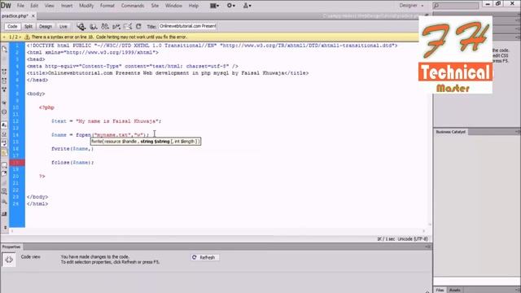Toggle Highlight Invalid Code in coding toolbar
Viewport: 521px width, 293px height.
coord(4,134)
